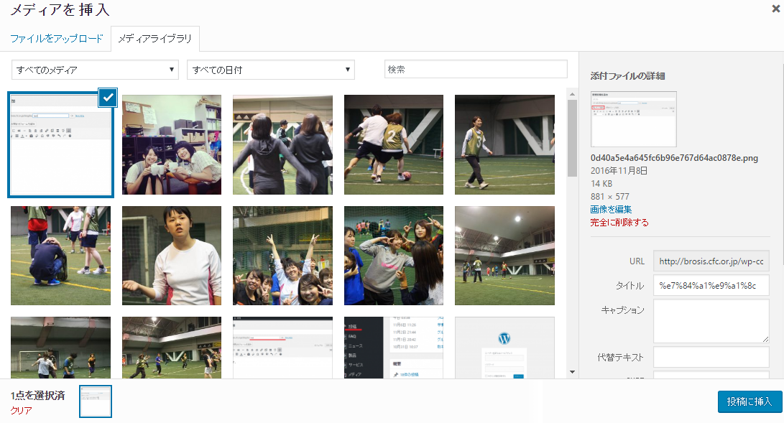The width and height of the screenshot is (784, 423).
Task: Click the クリア link to clear selection
Action: click(22, 410)
